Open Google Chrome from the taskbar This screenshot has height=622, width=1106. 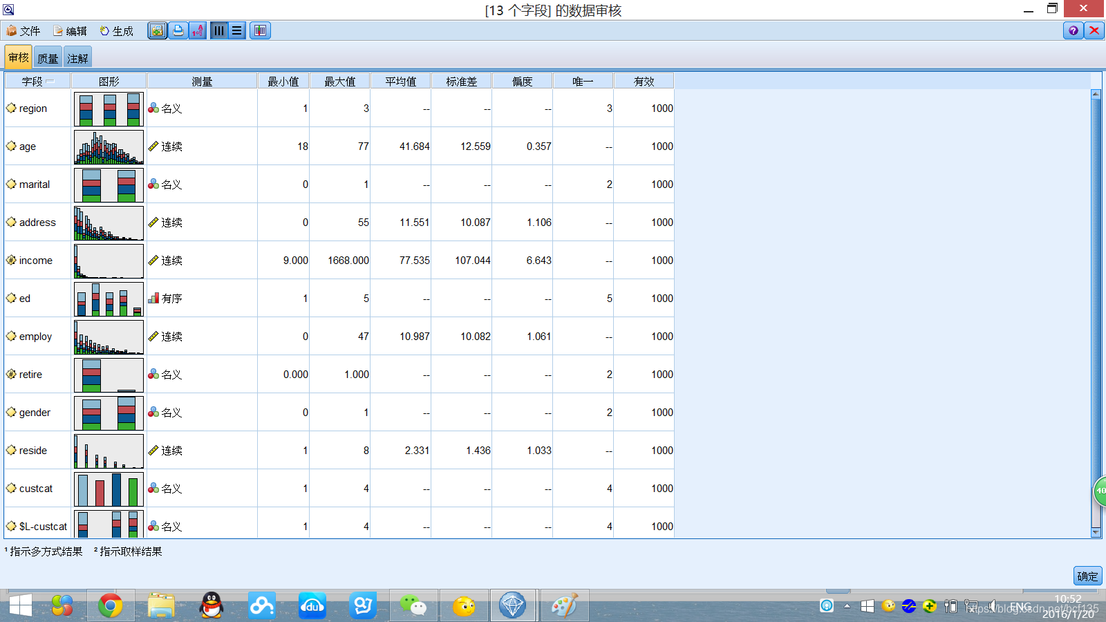pyautogui.click(x=111, y=606)
